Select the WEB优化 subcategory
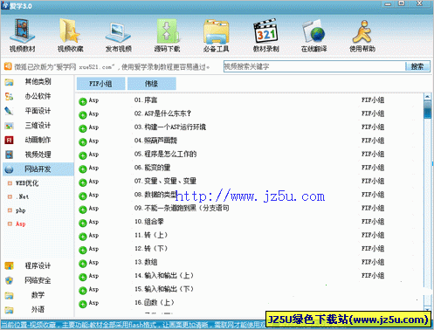The image size is (434, 330). [27, 183]
